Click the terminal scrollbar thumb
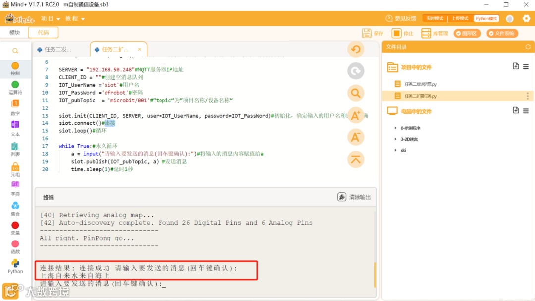The width and height of the screenshot is (535, 301). pyautogui.click(x=375, y=275)
